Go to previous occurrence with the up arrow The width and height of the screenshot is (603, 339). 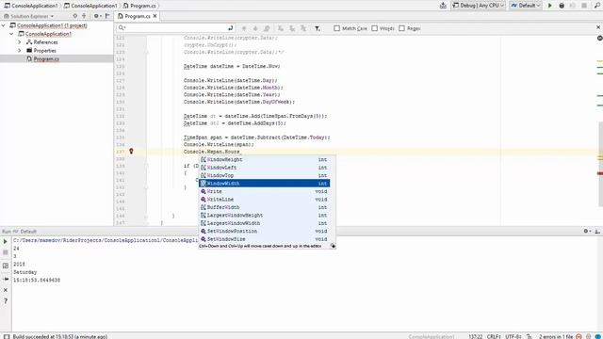pyautogui.click(x=244, y=28)
